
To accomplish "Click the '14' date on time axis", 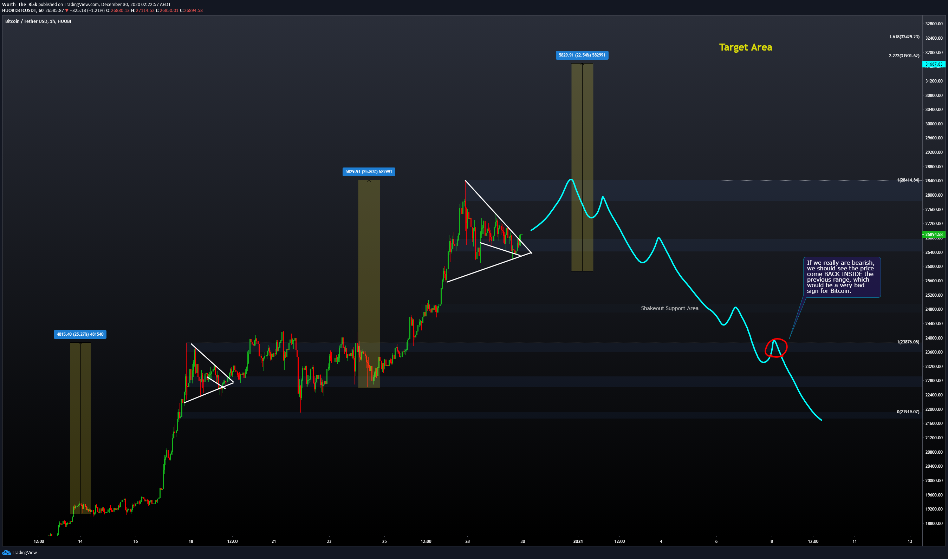I will (80, 541).
